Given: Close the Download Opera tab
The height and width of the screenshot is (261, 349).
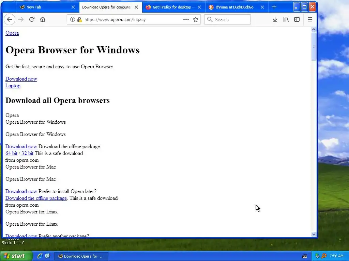Looking at the screenshot, I should coord(136,7).
